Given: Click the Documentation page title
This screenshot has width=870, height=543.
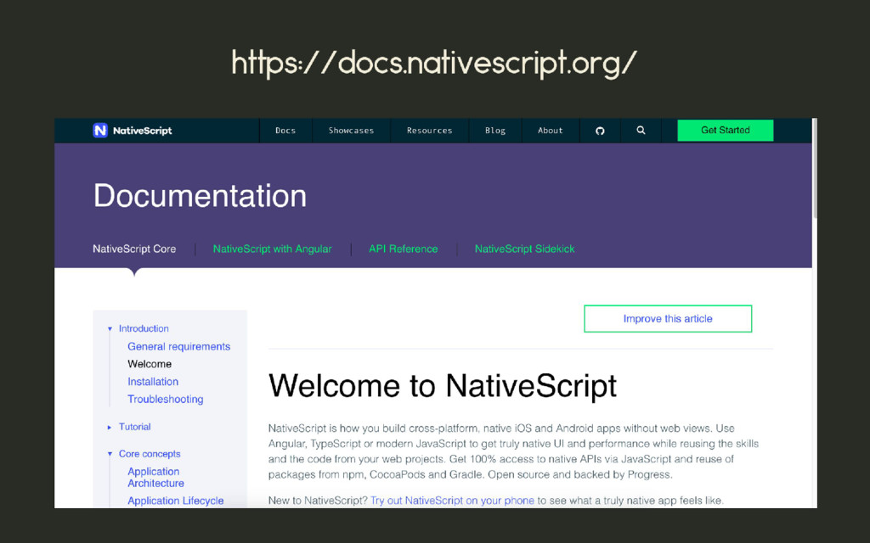Looking at the screenshot, I should [200, 196].
